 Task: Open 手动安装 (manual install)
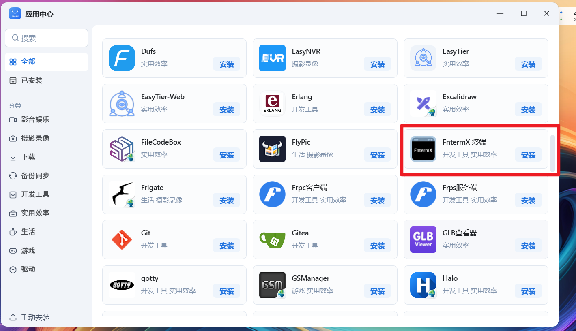[x=46, y=318]
